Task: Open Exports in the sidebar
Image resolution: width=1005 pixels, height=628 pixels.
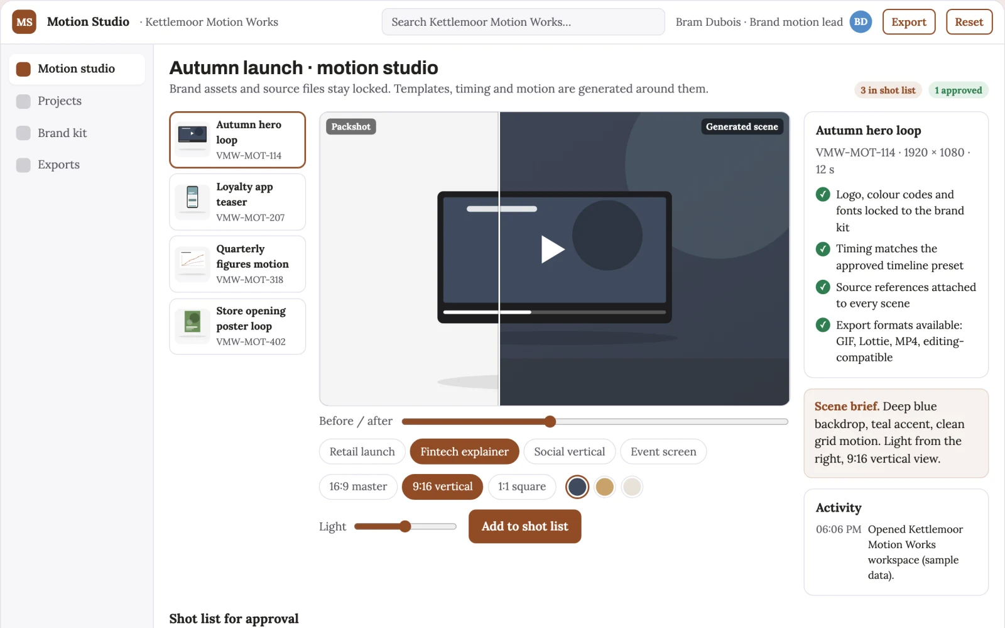Action: 77,165
